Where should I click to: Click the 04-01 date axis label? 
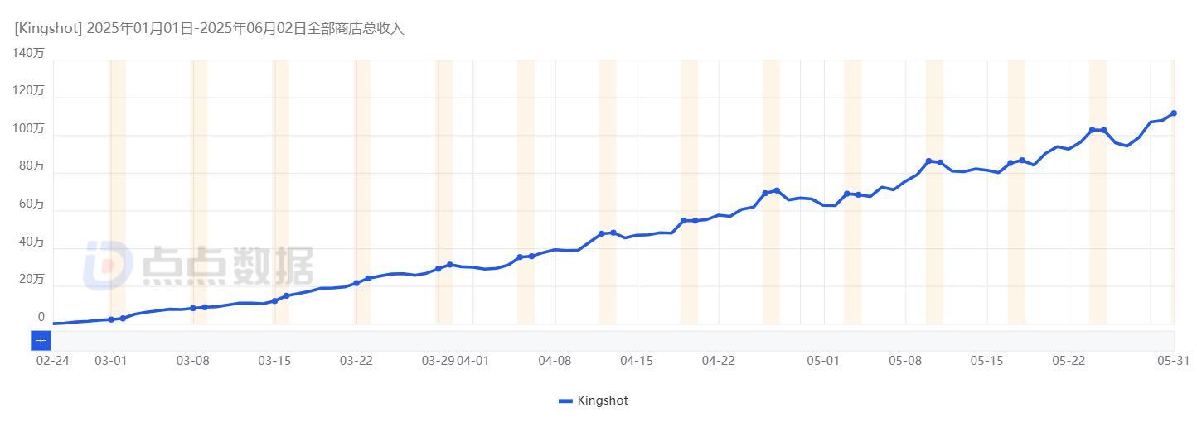pyautogui.click(x=473, y=361)
